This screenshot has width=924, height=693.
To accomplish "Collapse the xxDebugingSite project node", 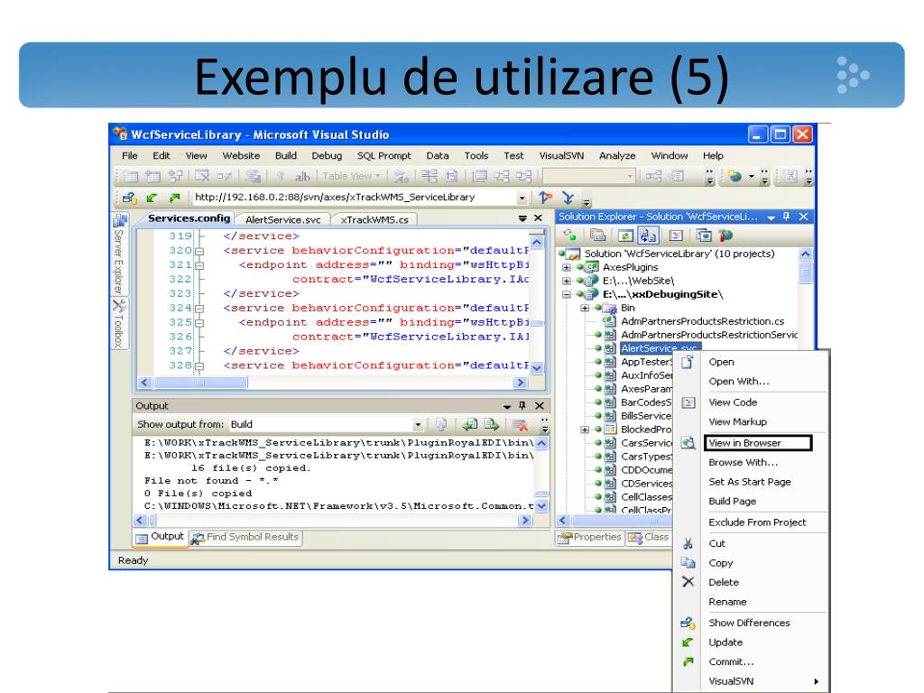I will (x=567, y=294).
